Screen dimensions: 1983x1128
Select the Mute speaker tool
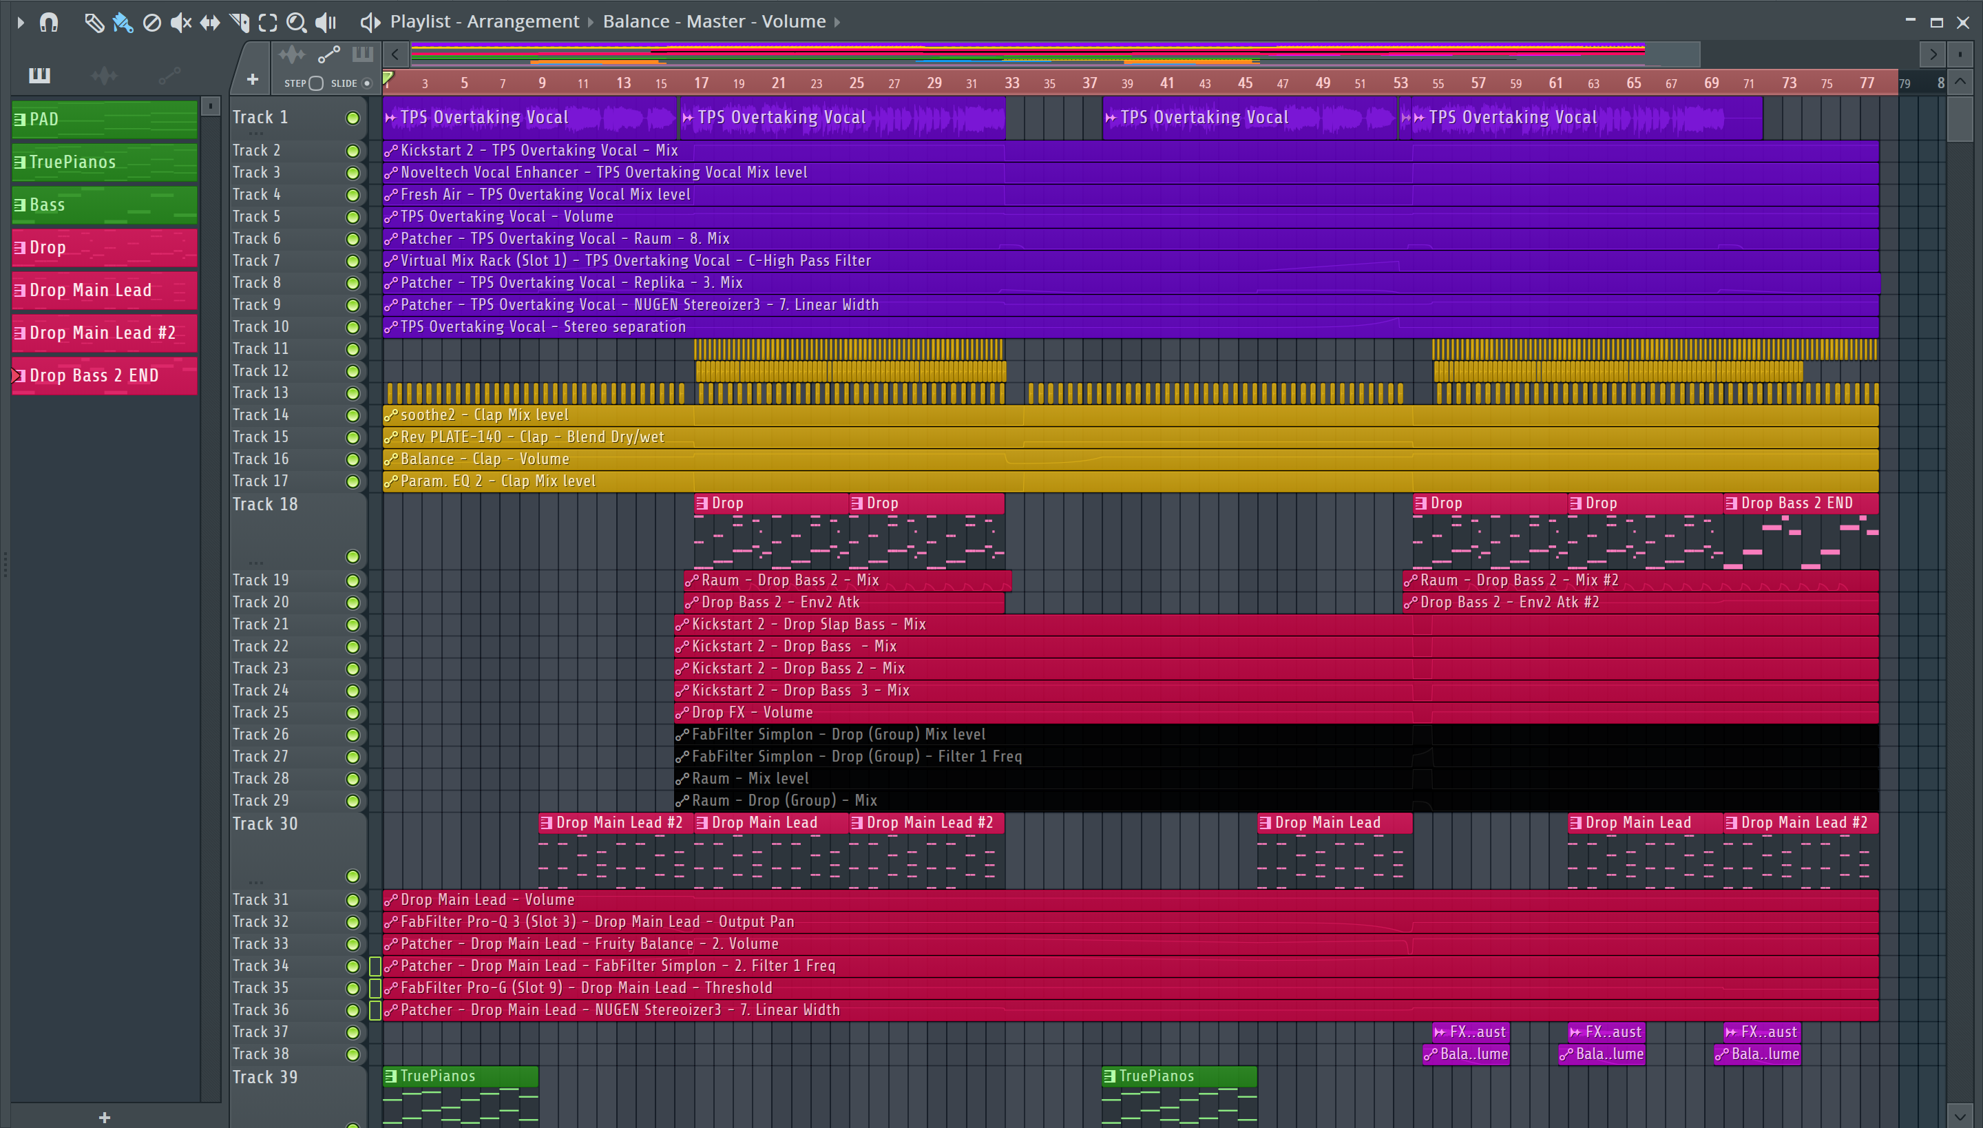pyautogui.click(x=180, y=22)
